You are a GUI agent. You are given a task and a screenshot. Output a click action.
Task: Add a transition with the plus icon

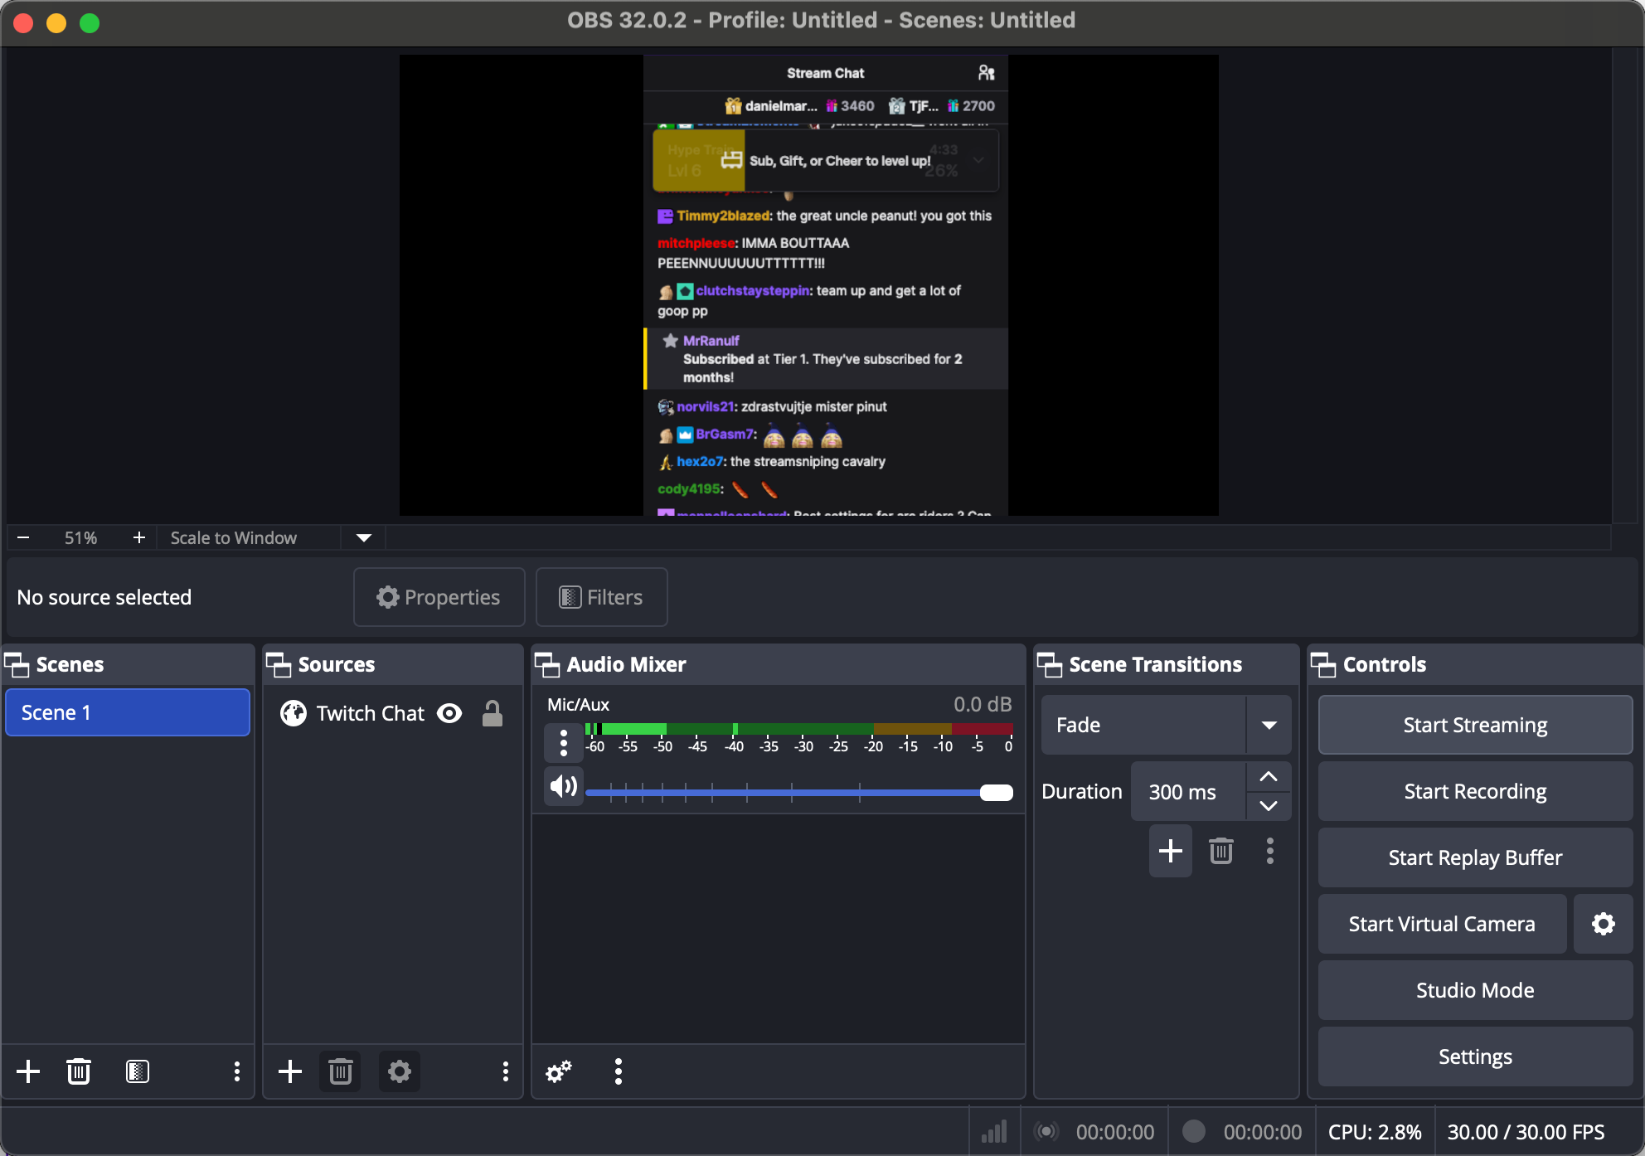pyautogui.click(x=1170, y=851)
